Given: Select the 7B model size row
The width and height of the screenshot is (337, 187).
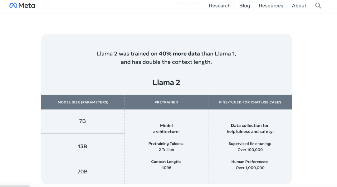Looking at the screenshot, I should pyautogui.click(x=82, y=121).
